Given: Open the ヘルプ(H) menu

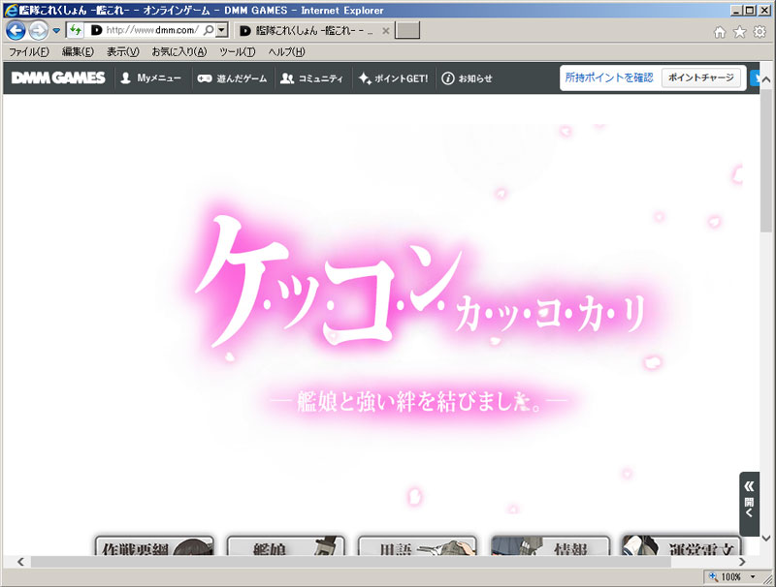Looking at the screenshot, I should [x=286, y=52].
